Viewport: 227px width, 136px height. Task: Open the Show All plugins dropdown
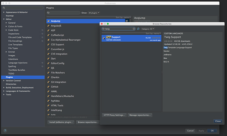94,13
